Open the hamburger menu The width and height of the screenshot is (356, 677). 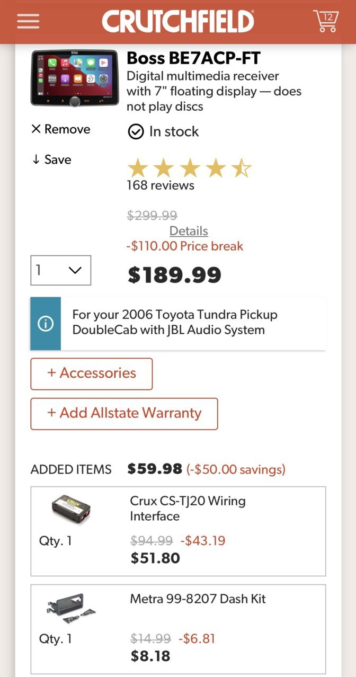(x=28, y=21)
